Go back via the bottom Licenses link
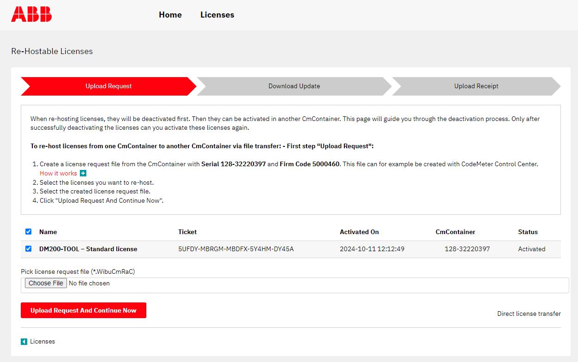Screen dimensions: 578x362 [42, 342]
